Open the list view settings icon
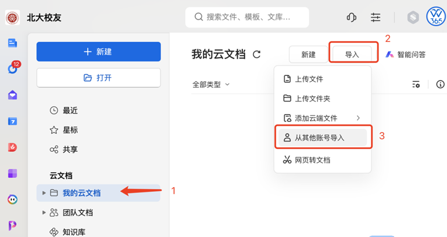This screenshot has width=447, height=237. 416,85
